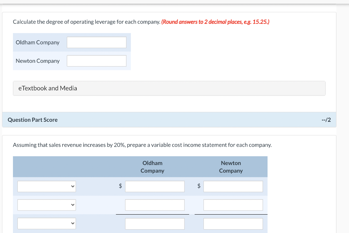
Task: Open the second row line-item dropdown
Action: pos(47,205)
